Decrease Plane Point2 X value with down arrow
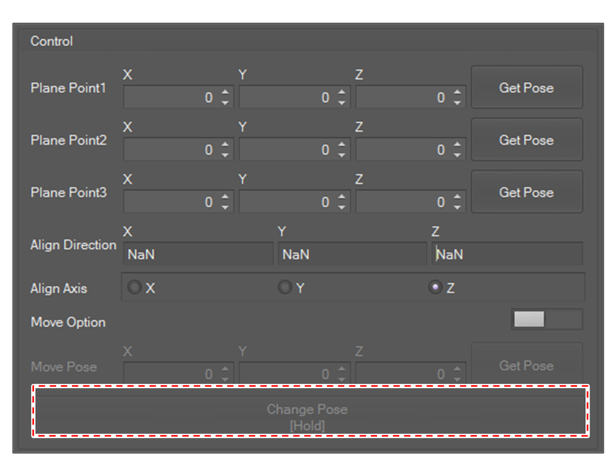The width and height of the screenshot is (615, 459). click(x=225, y=155)
